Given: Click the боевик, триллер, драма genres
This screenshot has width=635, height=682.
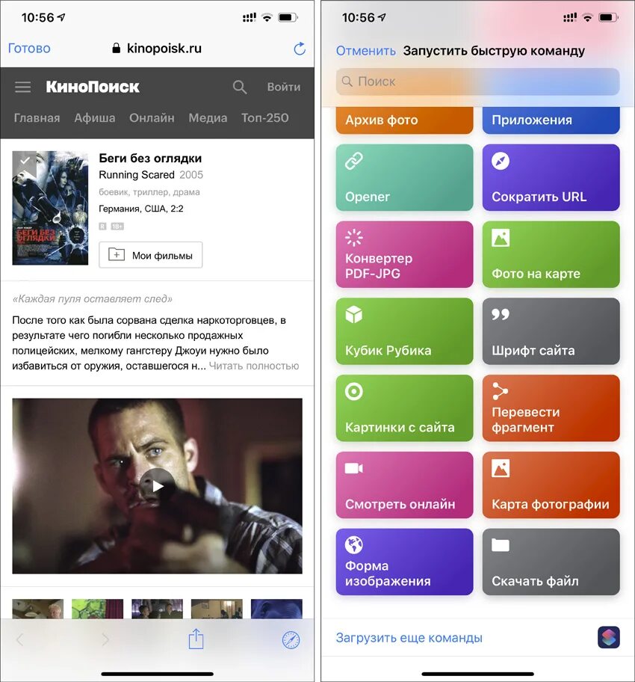Looking at the screenshot, I should pyautogui.click(x=149, y=191).
